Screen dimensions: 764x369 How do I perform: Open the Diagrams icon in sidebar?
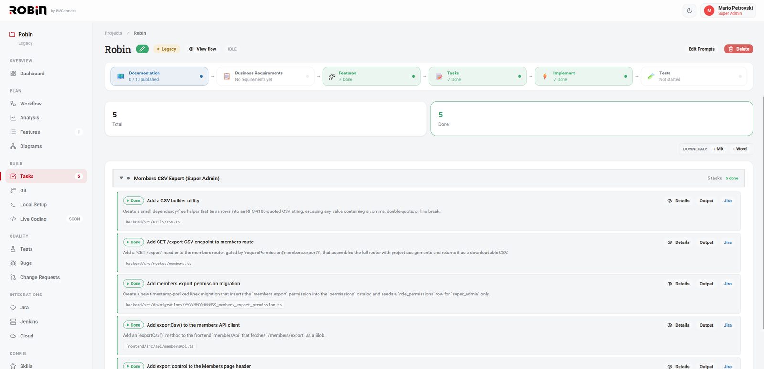click(x=13, y=146)
